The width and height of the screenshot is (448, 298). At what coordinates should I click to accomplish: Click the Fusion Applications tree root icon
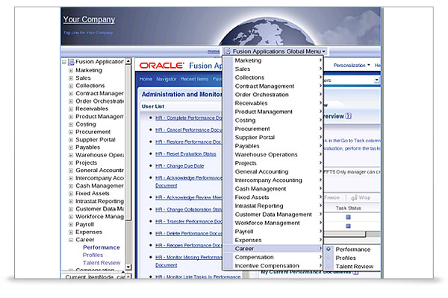71,62
